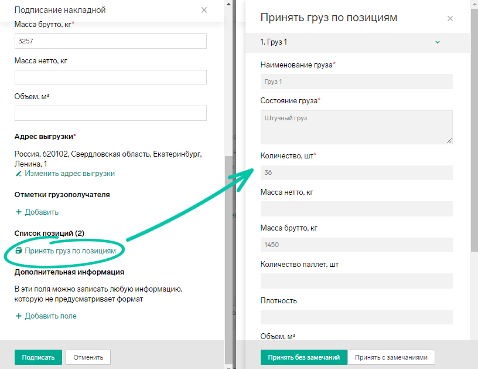478x369 pixels.
Task: Click the plus icon beside Добавить поле
Action: (x=19, y=316)
